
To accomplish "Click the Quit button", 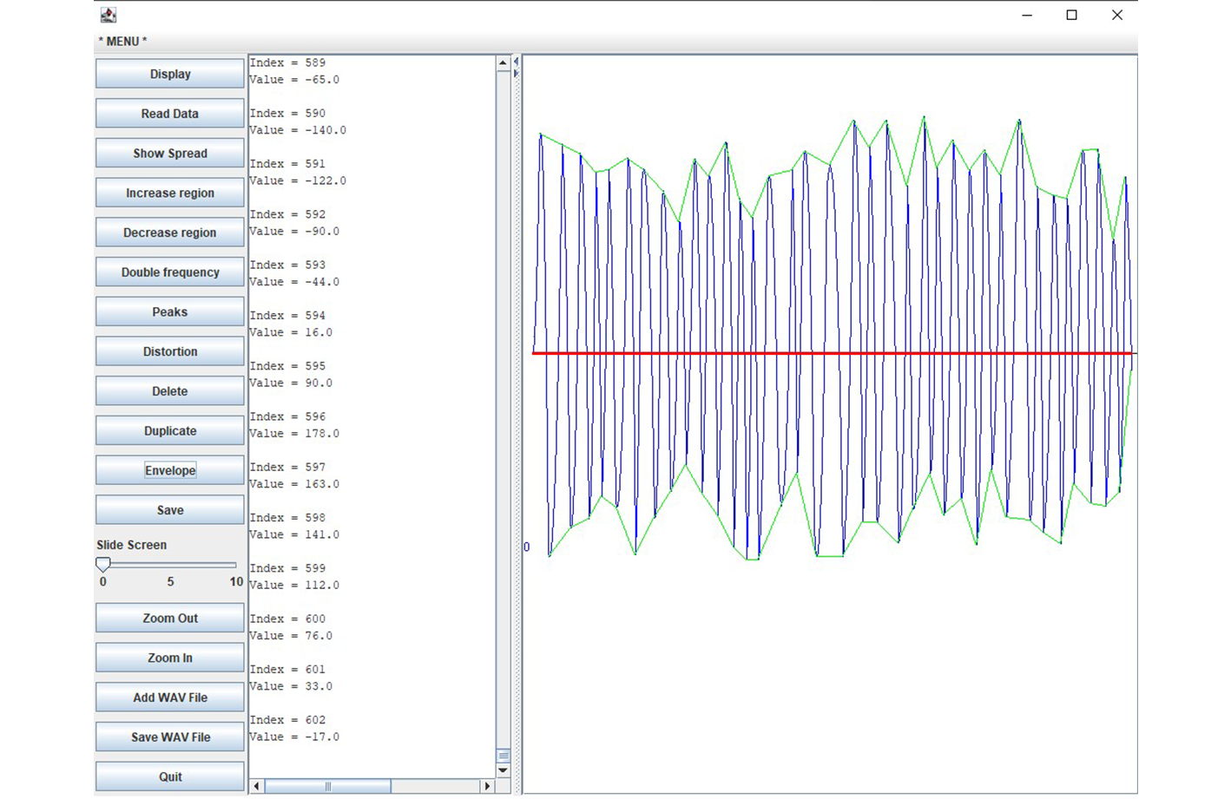I will [x=170, y=776].
